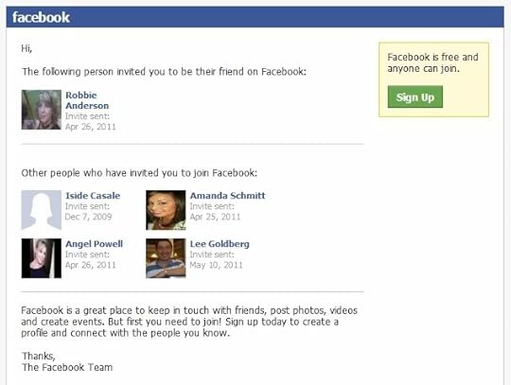Click the facebook logo in the header
The width and height of the screenshot is (511, 385).
(x=41, y=17)
